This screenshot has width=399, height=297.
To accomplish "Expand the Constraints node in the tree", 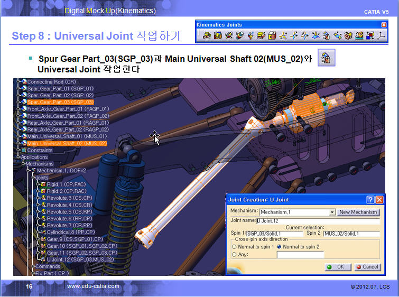I will [x=23, y=150].
